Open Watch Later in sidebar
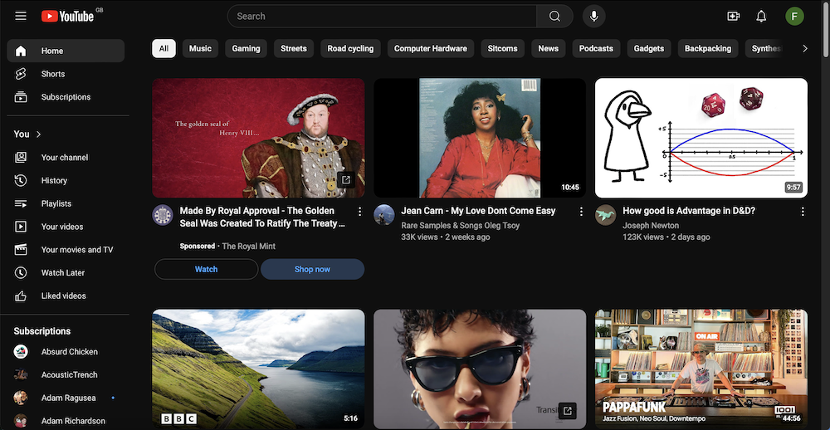This screenshot has height=430, width=830. tap(63, 272)
